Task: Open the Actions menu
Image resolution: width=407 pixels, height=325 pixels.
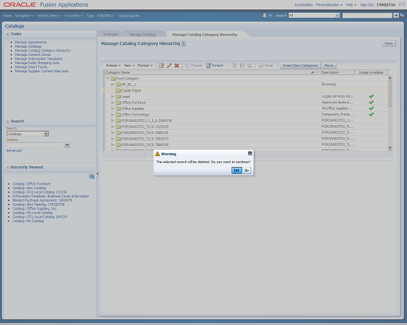Action: click(x=113, y=65)
